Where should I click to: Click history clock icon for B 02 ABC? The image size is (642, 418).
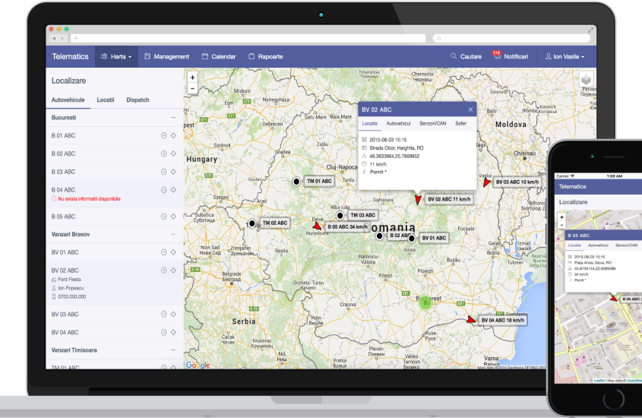click(x=164, y=154)
